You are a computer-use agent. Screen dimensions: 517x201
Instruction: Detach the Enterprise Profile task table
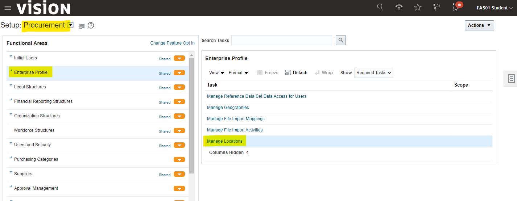click(x=296, y=73)
